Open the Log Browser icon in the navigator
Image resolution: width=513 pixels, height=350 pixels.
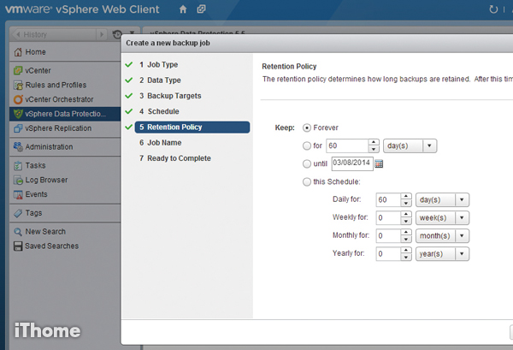(17, 181)
